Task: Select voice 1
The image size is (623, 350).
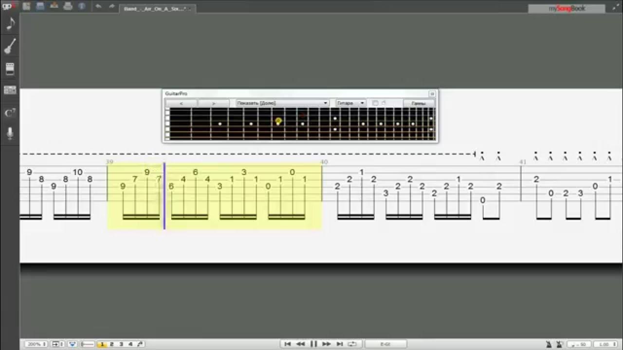Action: pyautogui.click(x=102, y=344)
